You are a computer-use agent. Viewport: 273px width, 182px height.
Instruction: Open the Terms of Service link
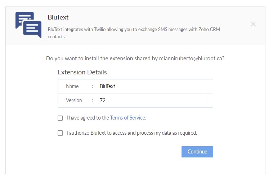[x=127, y=118]
